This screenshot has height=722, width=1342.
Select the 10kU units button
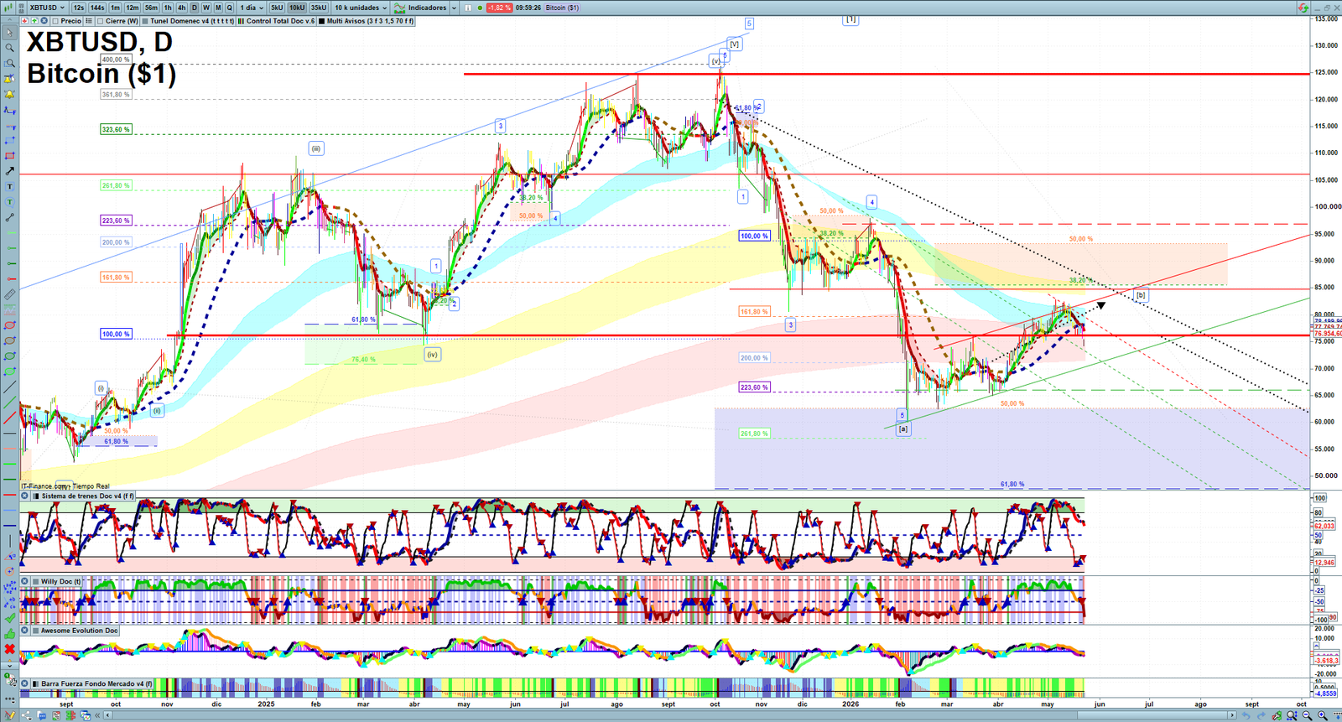(x=297, y=8)
